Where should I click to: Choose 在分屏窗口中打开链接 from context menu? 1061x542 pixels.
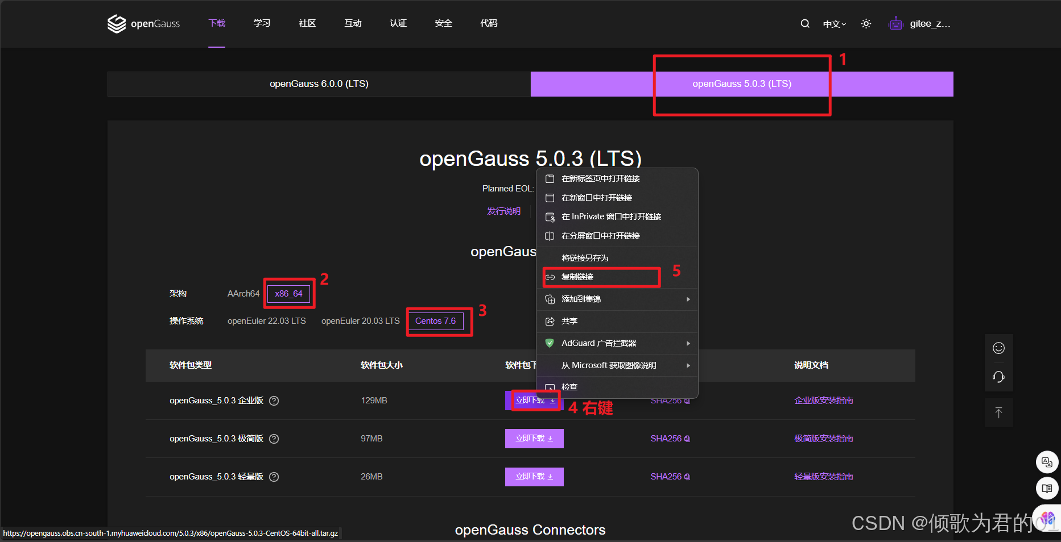click(617, 236)
